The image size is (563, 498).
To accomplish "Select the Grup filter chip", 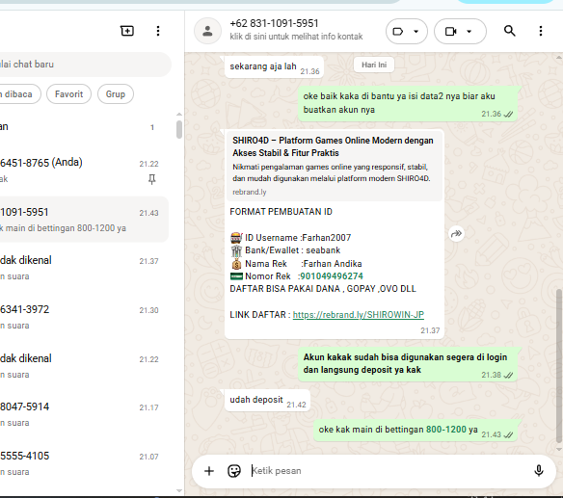I will click(116, 94).
